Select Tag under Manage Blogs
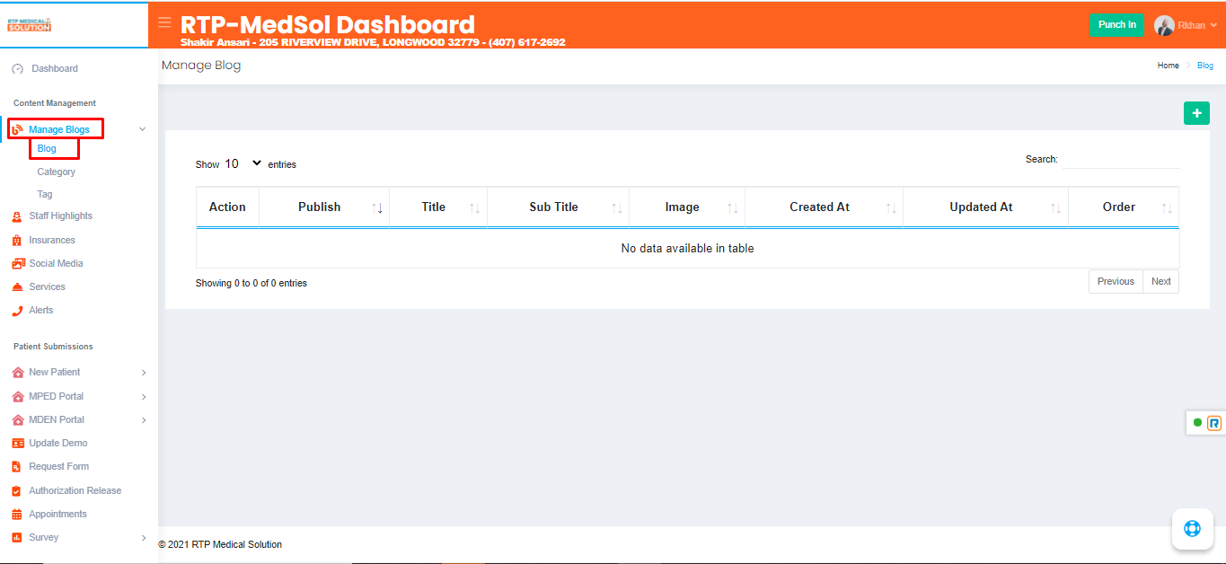Image resolution: width=1226 pixels, height=564 pixels. tap(45, 195)
